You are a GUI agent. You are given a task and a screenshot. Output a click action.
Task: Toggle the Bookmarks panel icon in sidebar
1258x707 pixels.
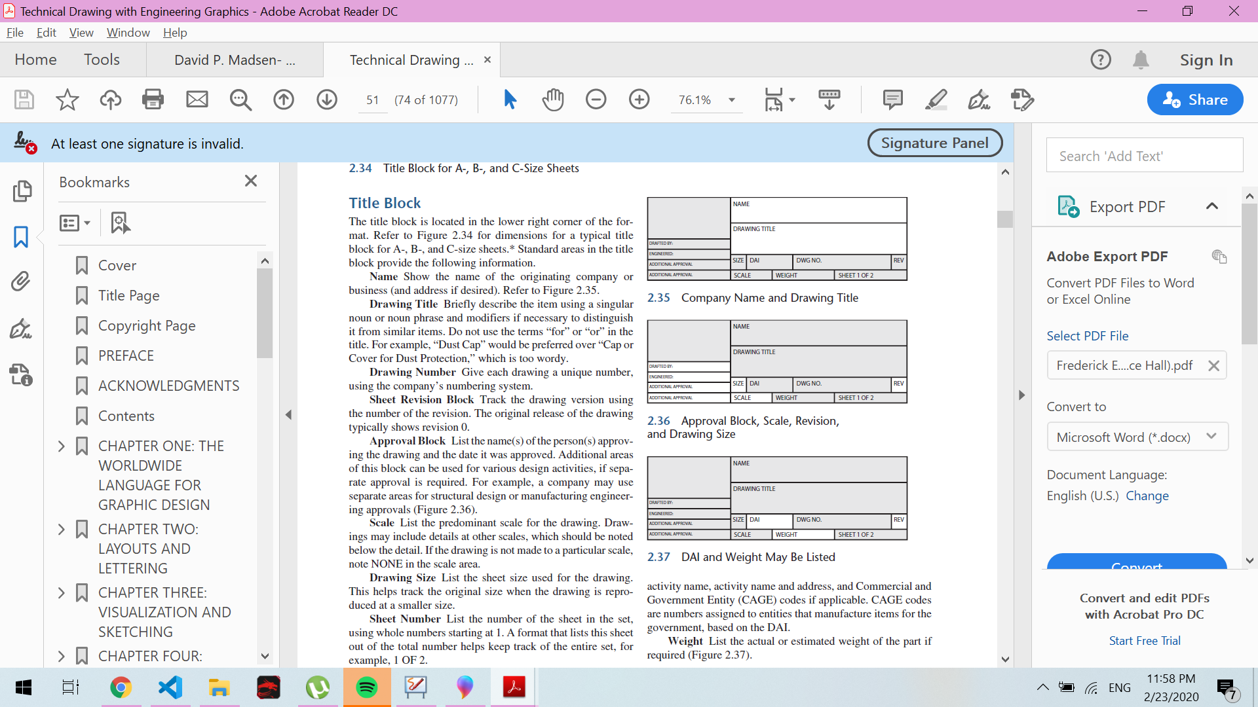[x=21, y=236]
